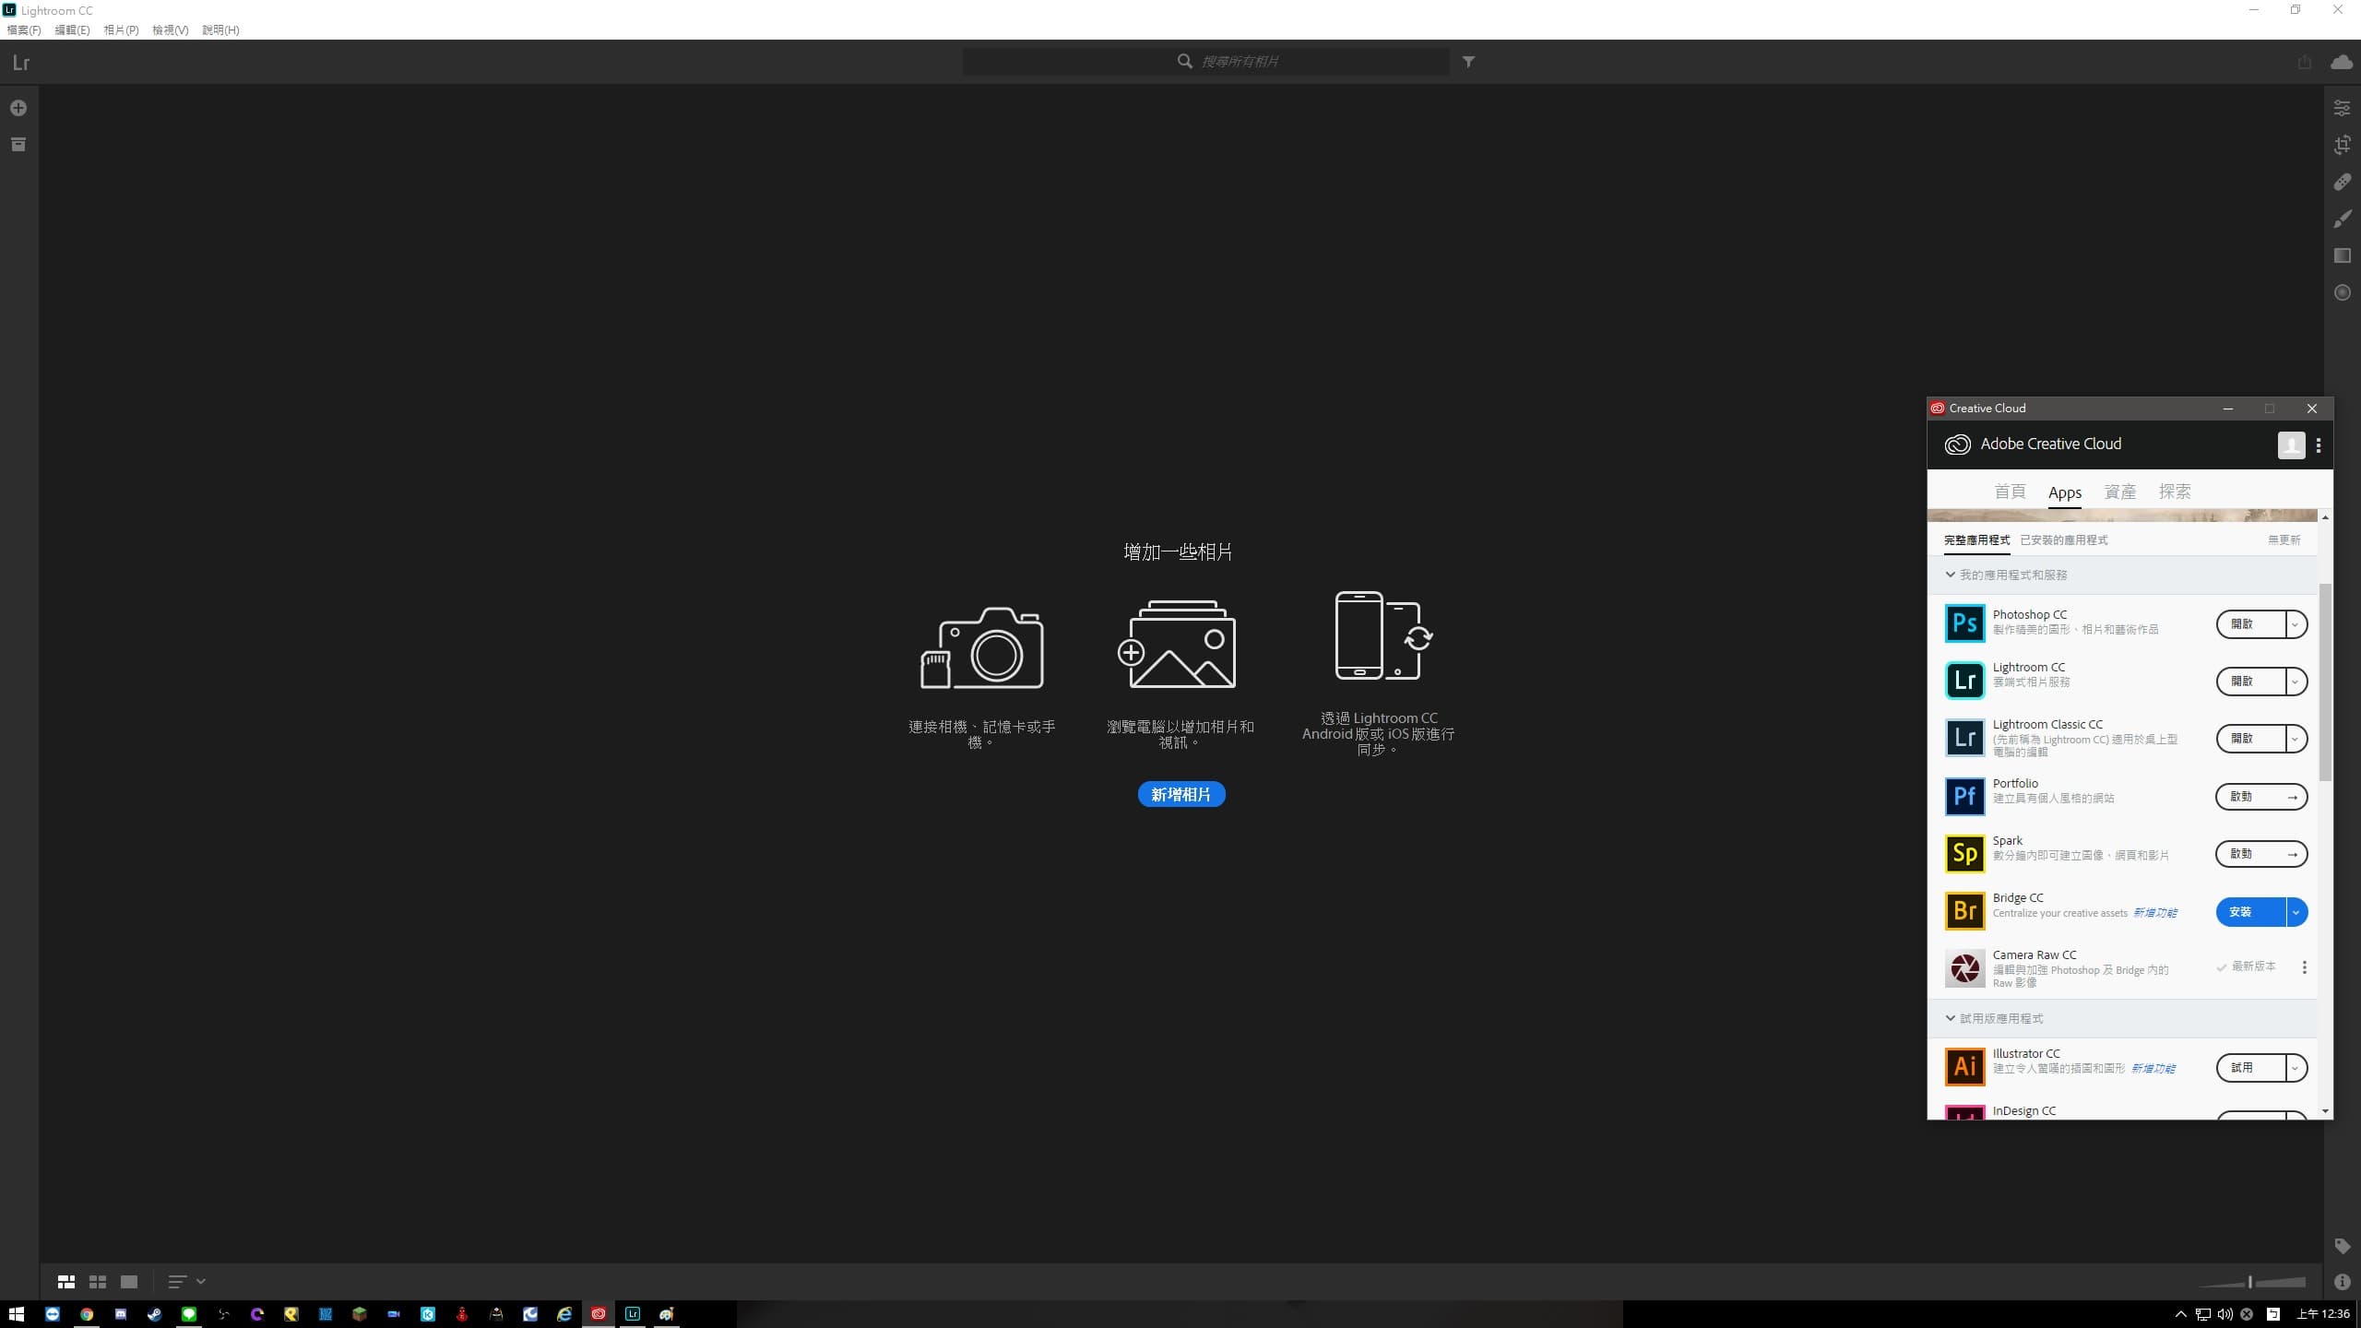Viewport: 2361px width, 1328px height.
Task: Switch to Photo Grid view
Action: pyautogui.click(x=66, y=1282)
